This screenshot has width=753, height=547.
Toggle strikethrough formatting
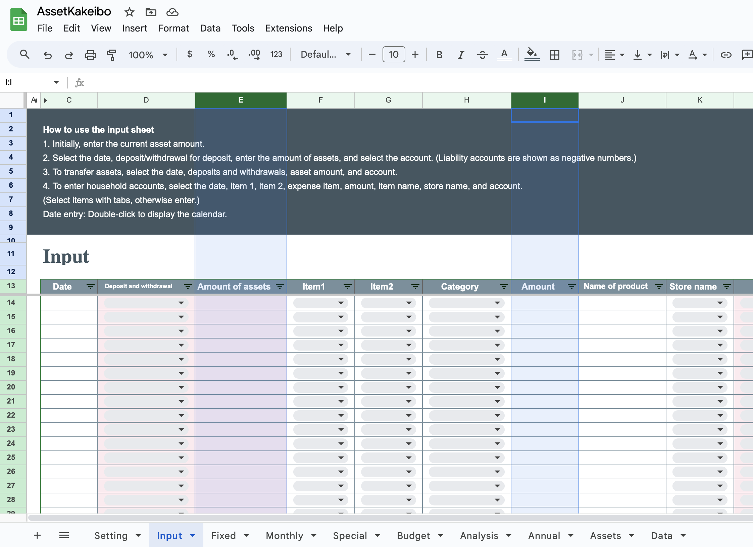point(482,54)
